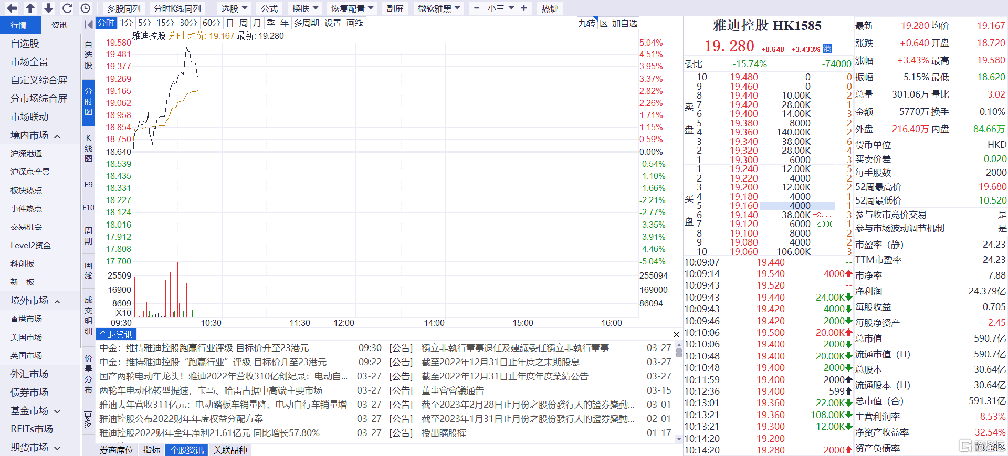
Task: Select the 60分 period tab
Action: 212,23
